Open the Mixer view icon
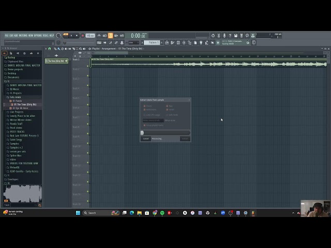The width and height of the screenshot is (331, 248). click(184, 43)
